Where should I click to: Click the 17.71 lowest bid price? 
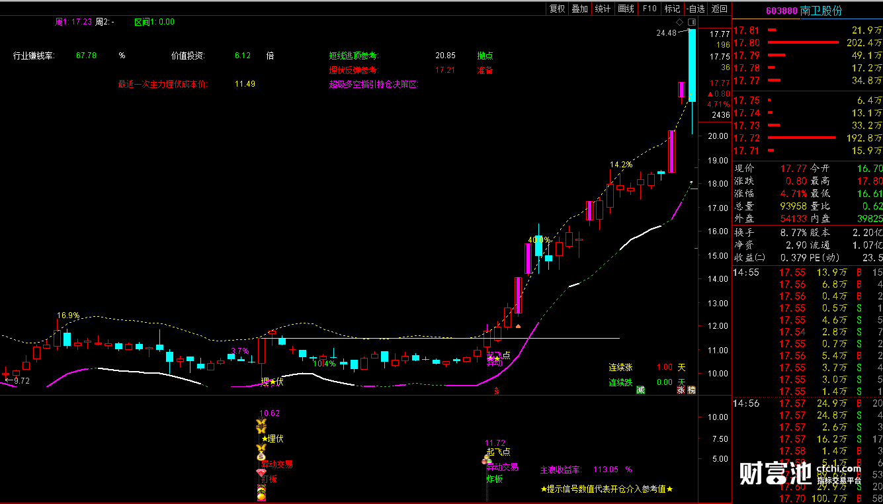click(x=747, y=151)
